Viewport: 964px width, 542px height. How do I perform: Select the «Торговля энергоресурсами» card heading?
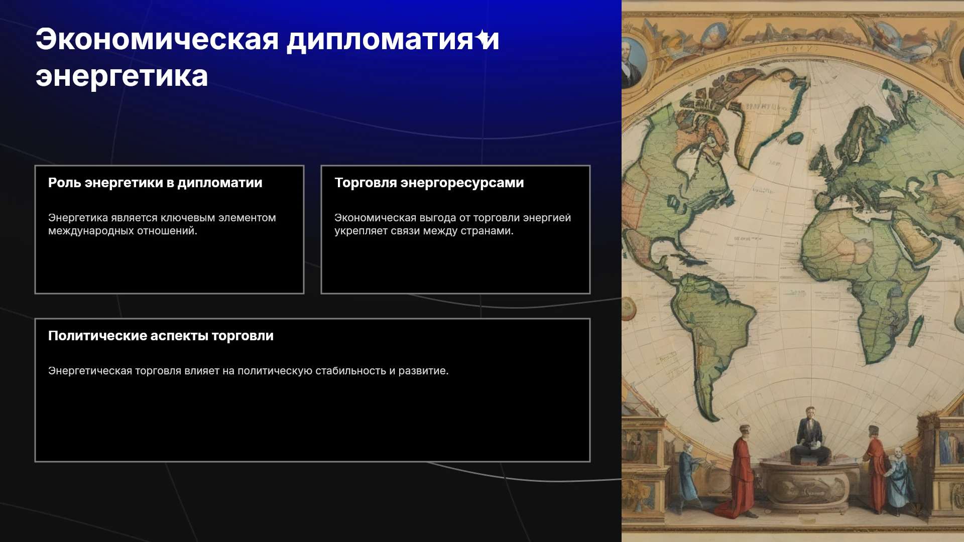(429, 183)
